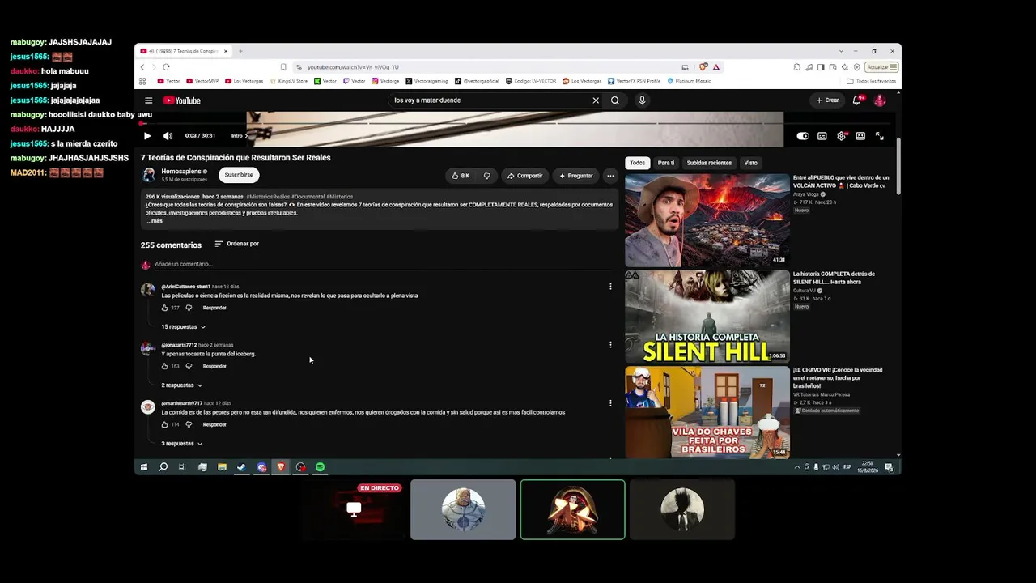Share the video with Compartir
This screenshot has width=1036, height=583.
[x=524, y=176]
